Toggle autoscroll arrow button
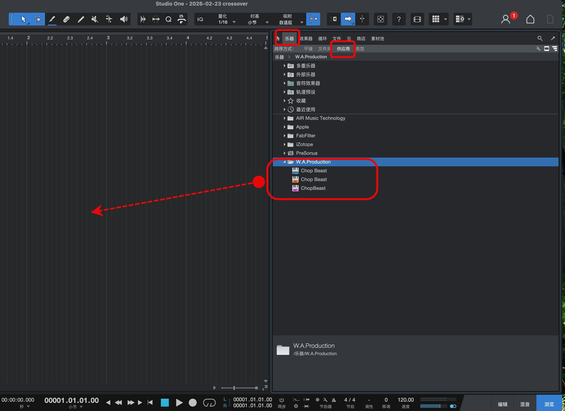Viewport: 565px width, 411px height. click(x=348, y=19)
